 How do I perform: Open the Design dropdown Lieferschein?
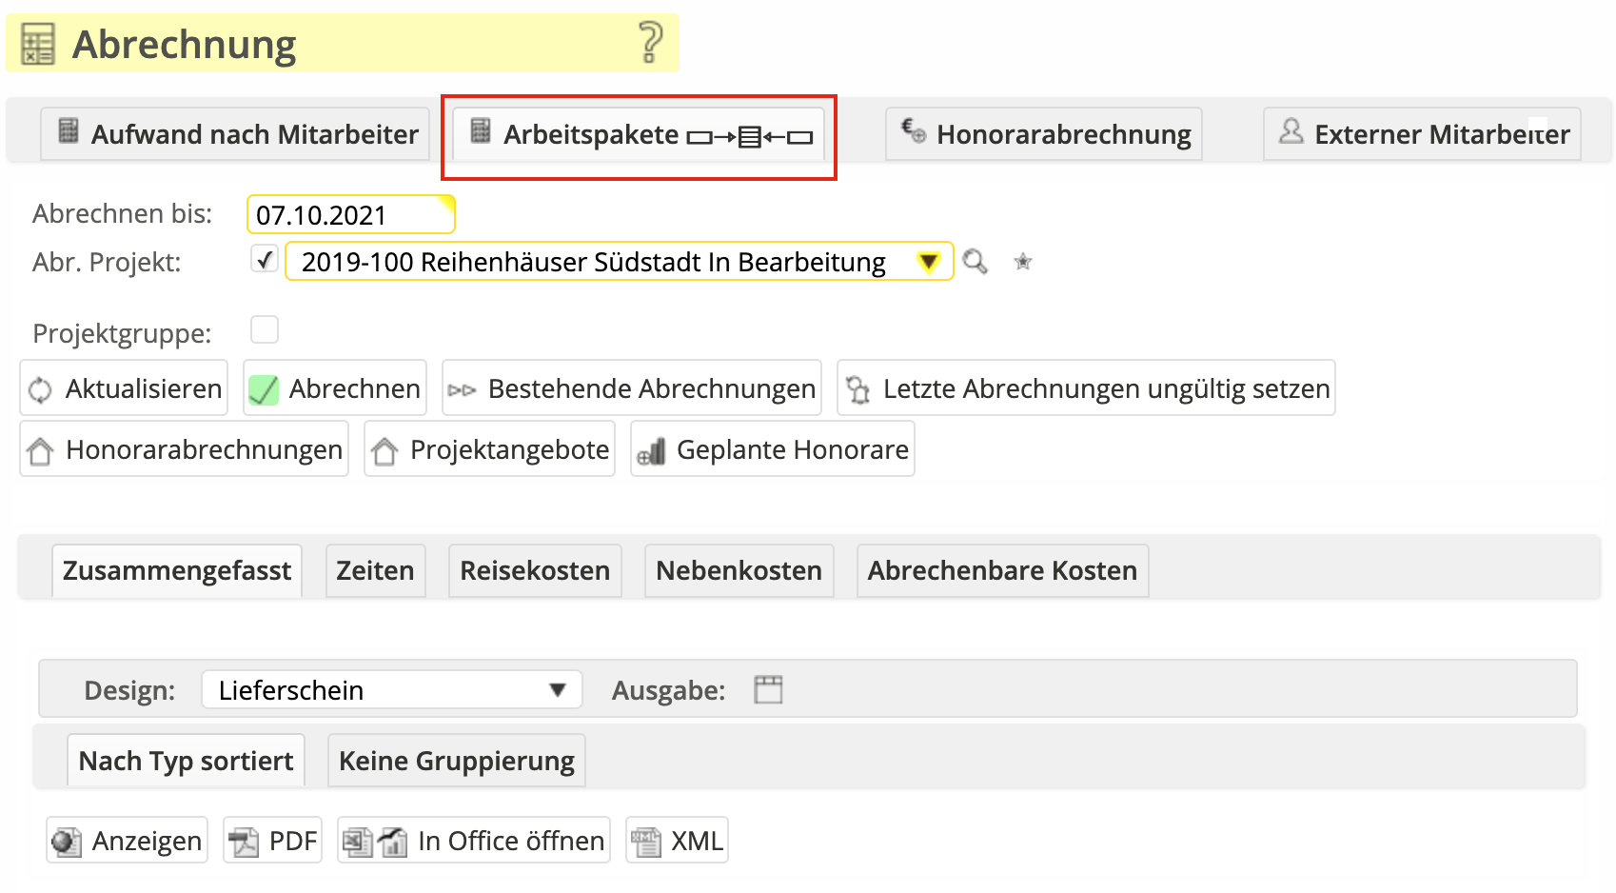point(391,690)
